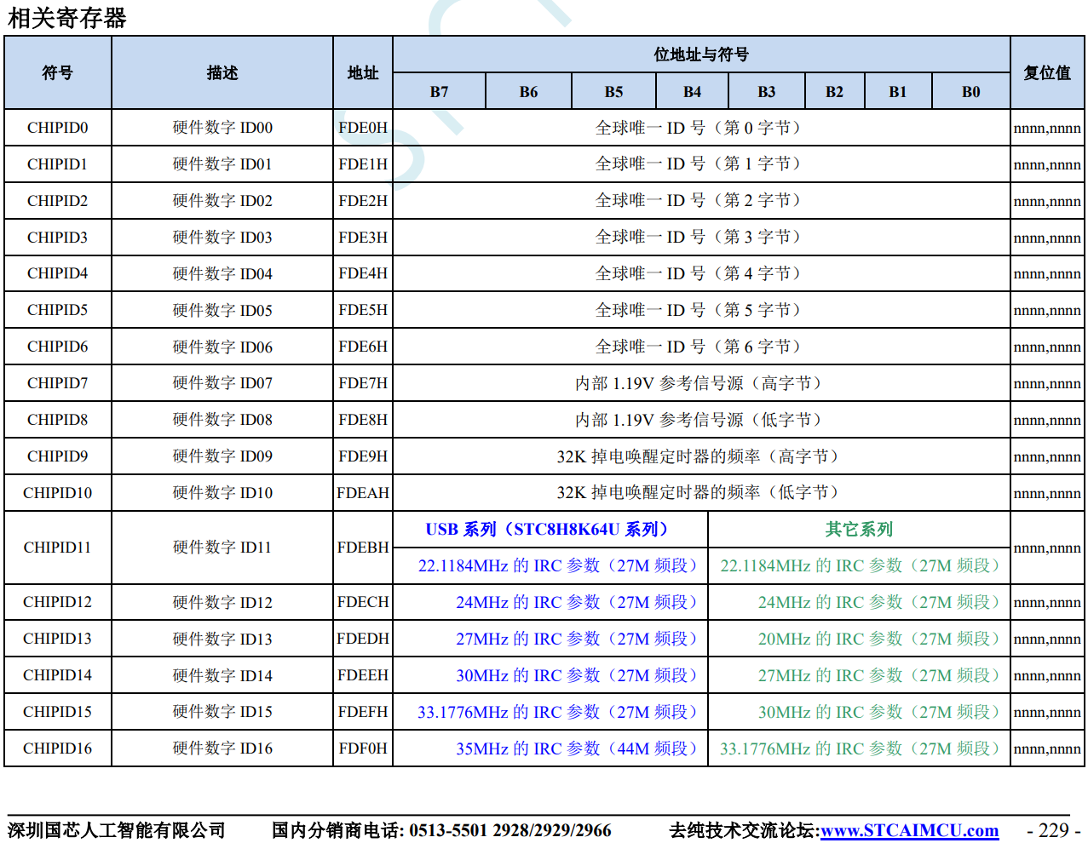The image size is (1088, 843).
Task: Select 32K 掉电唤醒定时器的频率（低字节）
Action: 701,493
